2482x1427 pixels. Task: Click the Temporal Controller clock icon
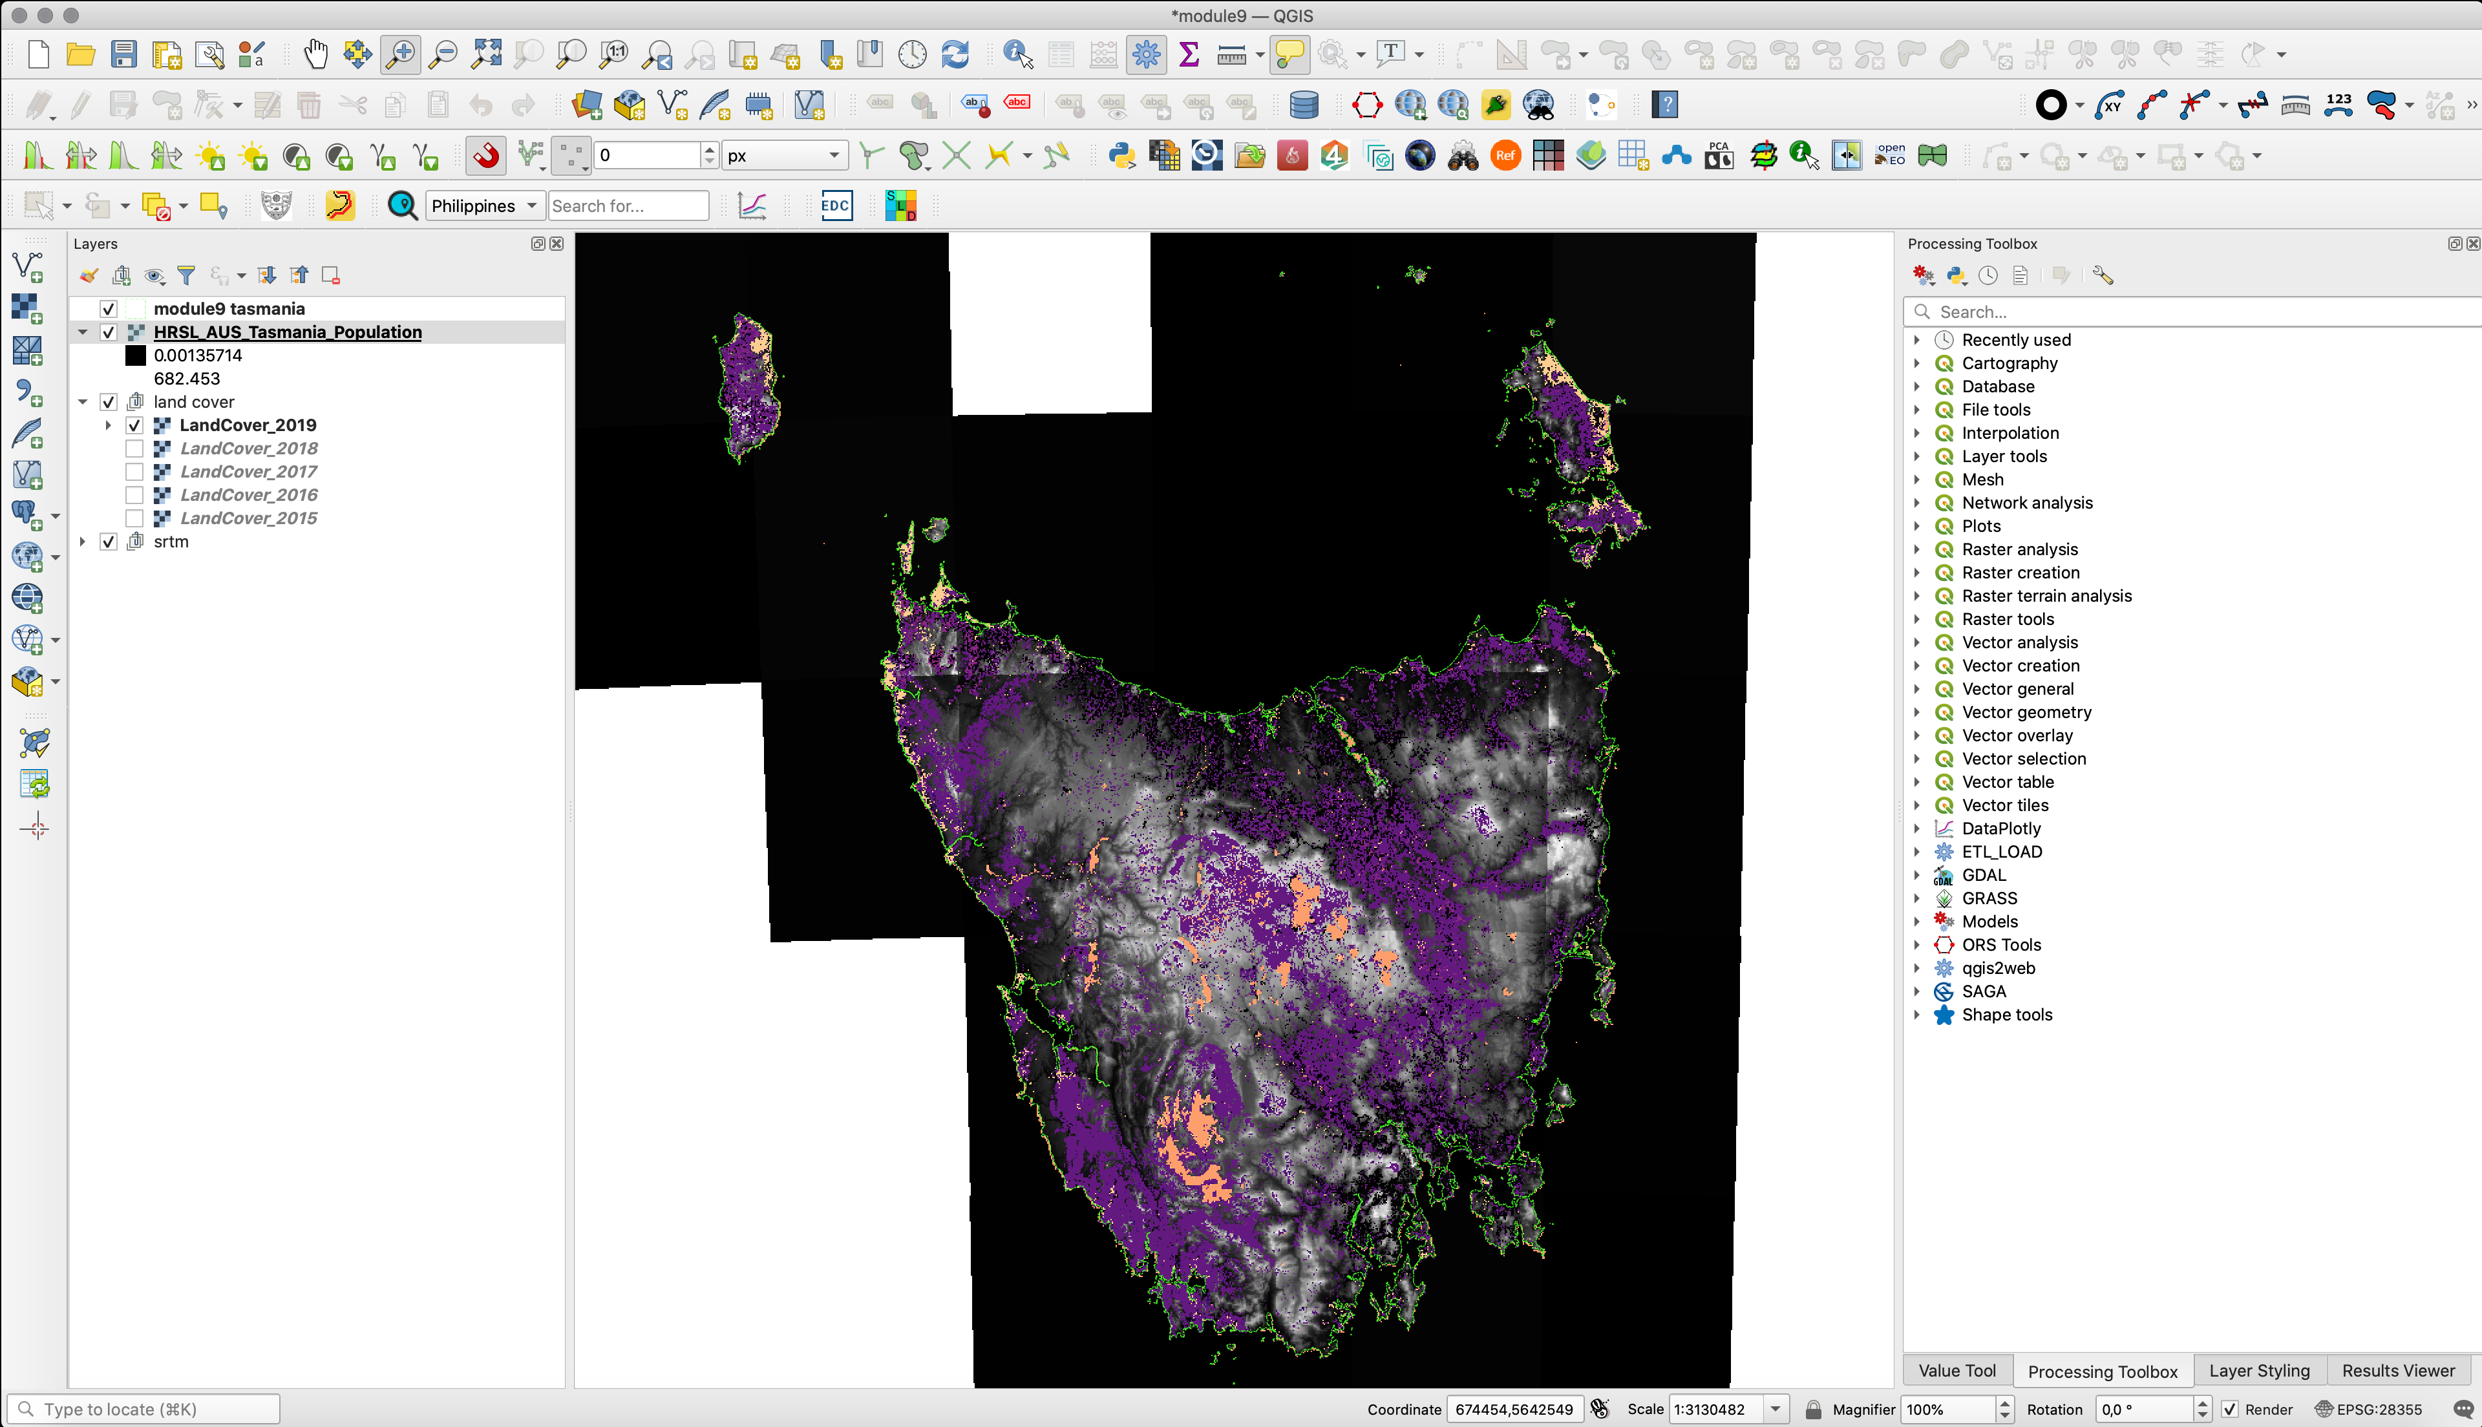click(x=912, y=54)
